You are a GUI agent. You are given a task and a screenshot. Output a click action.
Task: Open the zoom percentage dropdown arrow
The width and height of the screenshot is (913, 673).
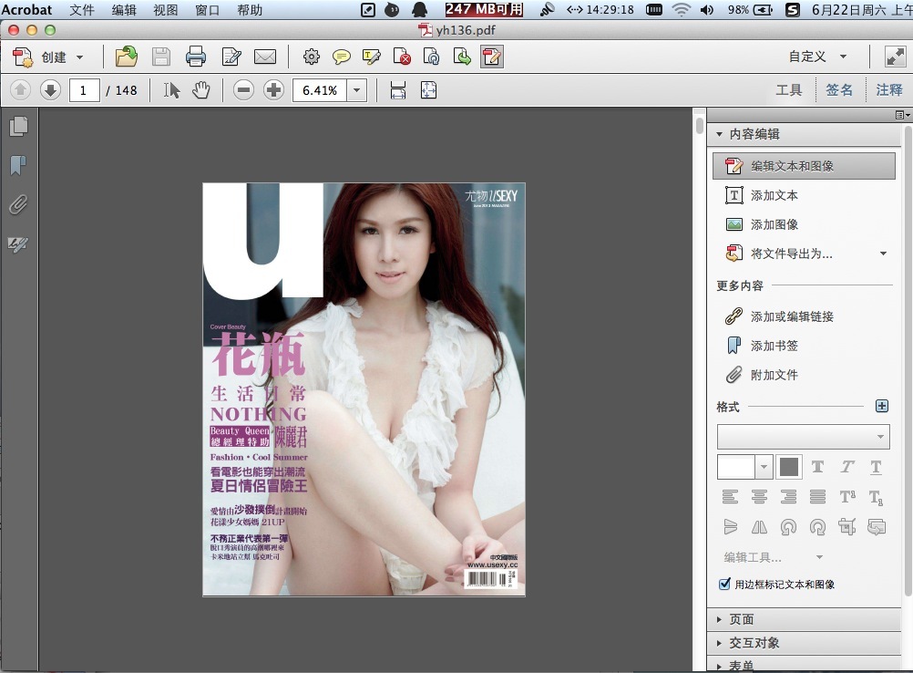point(356,90)
